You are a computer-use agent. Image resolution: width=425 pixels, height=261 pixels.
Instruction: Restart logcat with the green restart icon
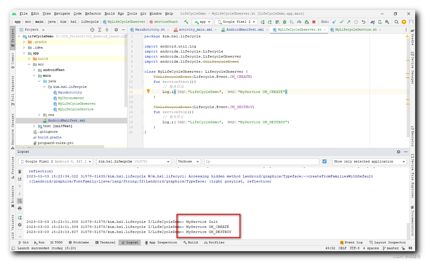[20, 218]
